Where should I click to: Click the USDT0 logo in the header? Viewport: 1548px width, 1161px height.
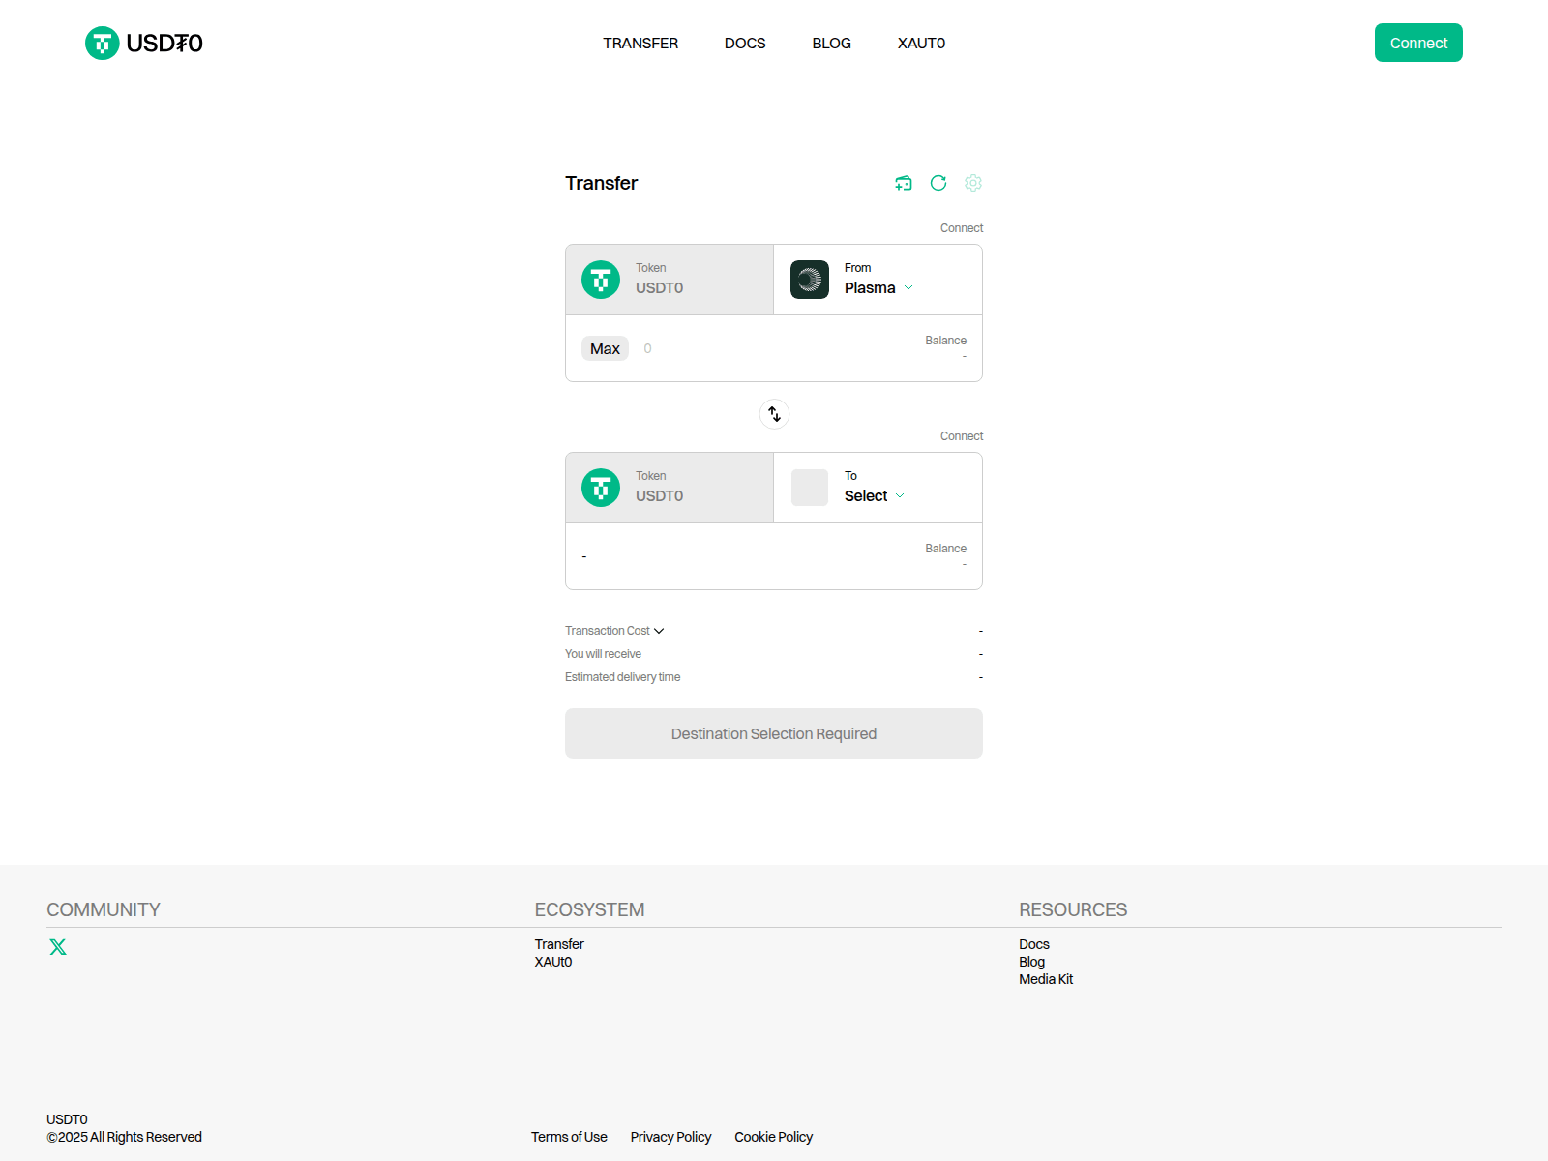144,43
